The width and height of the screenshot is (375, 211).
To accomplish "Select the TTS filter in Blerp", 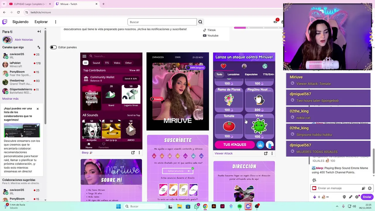I will pyautogui.click(x=107, y=63).
